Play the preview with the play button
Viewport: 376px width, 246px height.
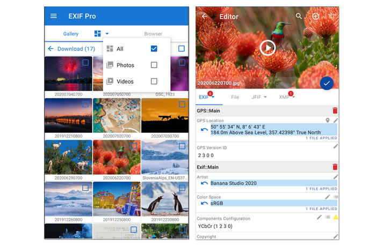[267, 48]
